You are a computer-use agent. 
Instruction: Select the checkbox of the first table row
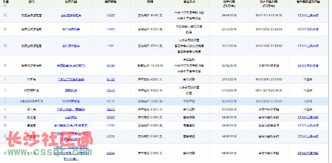point(5,15)
